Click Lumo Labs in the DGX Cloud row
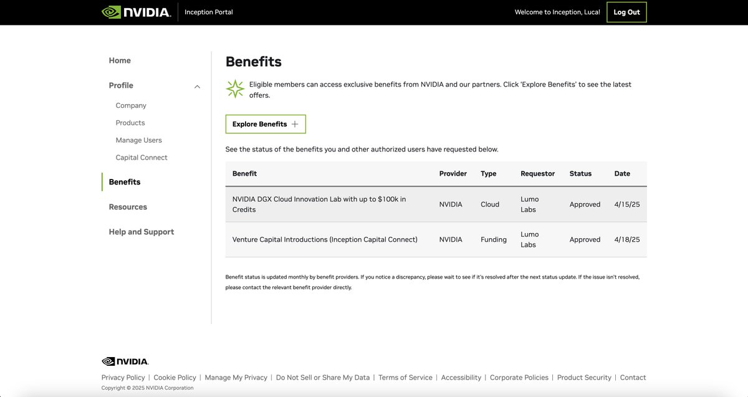Viewport: 748px width, 397px height. tap(530, 204)
